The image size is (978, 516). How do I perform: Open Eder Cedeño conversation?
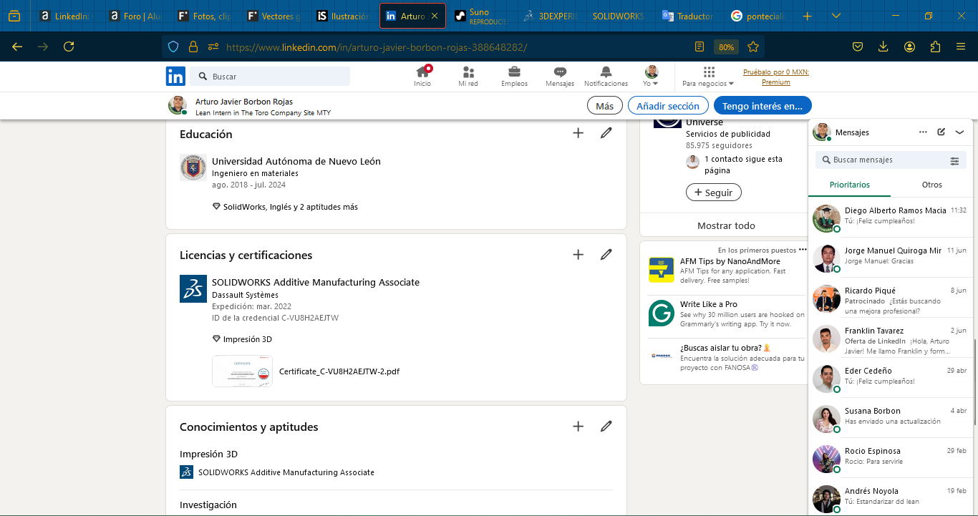[x=890, y=377]
